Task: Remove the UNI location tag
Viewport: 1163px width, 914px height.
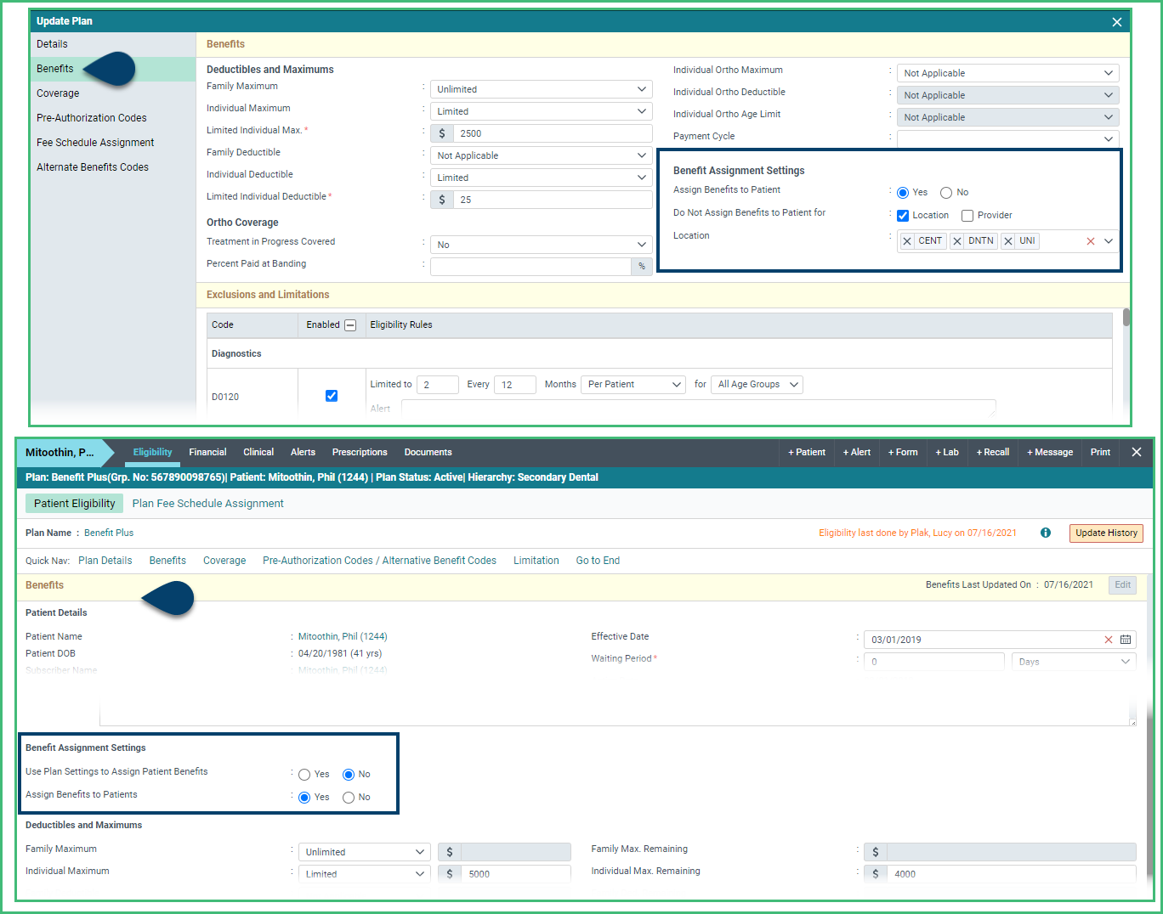Action: coord(1008,241)
